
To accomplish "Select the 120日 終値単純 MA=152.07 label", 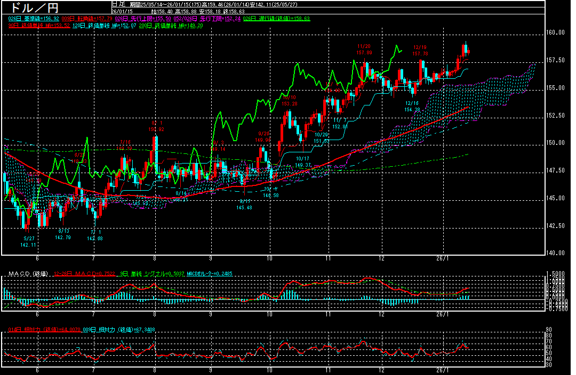I will (100, 25).
